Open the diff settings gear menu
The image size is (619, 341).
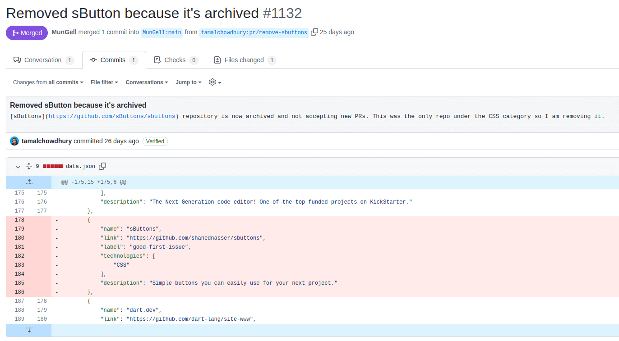(215, 82)
